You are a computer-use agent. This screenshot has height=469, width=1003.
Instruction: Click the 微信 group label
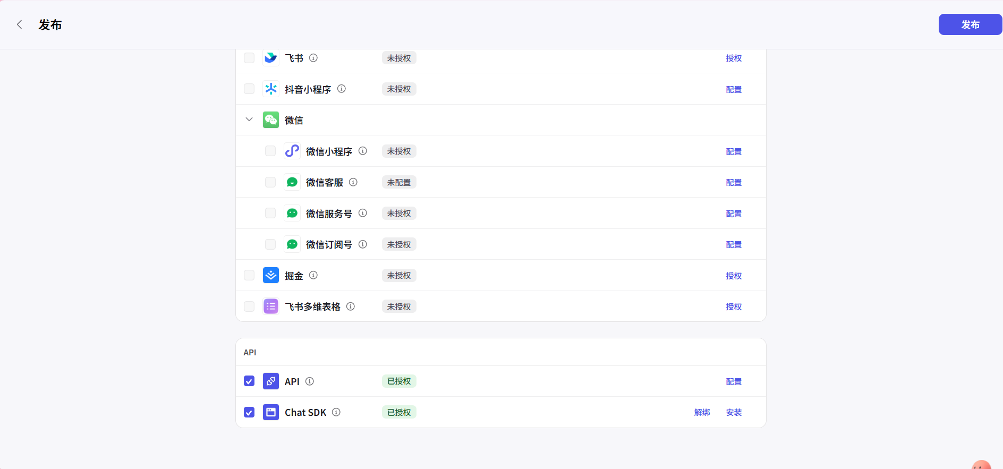(x=294, y=121)
